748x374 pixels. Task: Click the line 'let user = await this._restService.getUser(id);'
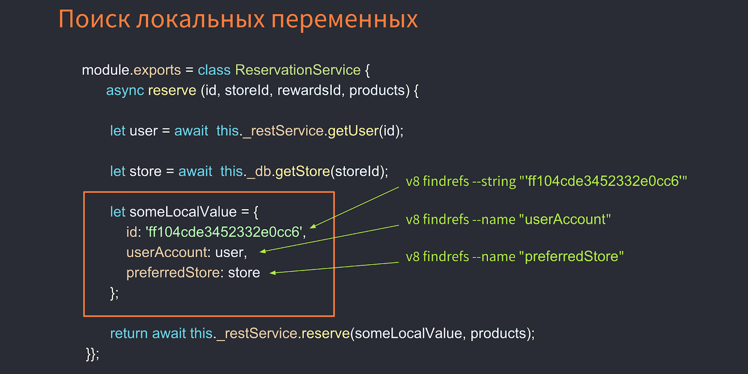click(257, 131)
